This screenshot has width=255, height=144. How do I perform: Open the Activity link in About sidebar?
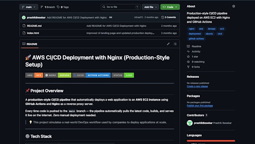pyautogui.click(x=196, y=51)
